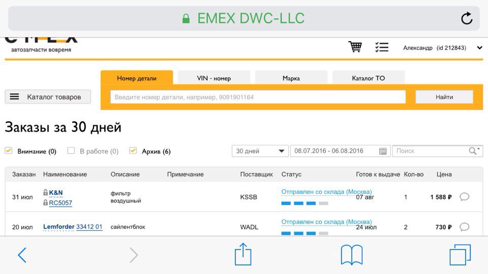Open the 33412 01 part number link
488x274 pixels.
click(x=89, y=227)
